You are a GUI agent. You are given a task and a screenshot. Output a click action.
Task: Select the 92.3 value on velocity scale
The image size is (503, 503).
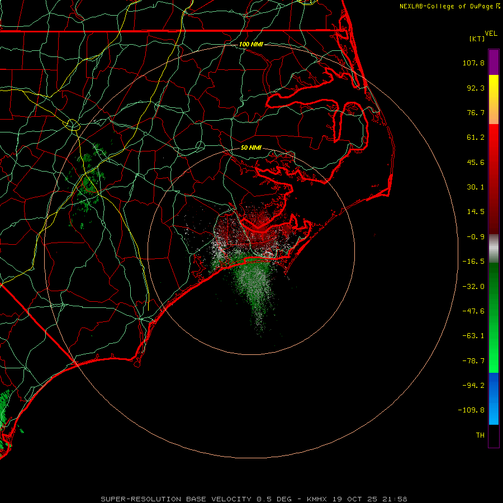point(476,88)
